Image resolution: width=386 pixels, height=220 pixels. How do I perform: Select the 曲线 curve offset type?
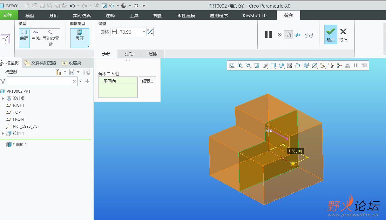(36, 35)
